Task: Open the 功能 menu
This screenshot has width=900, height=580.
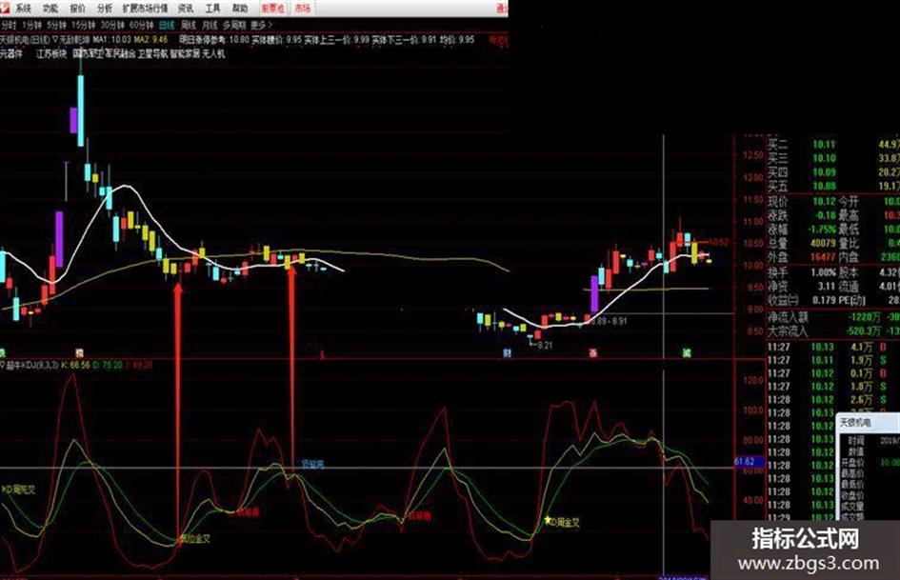Action: tap(50, 8)
